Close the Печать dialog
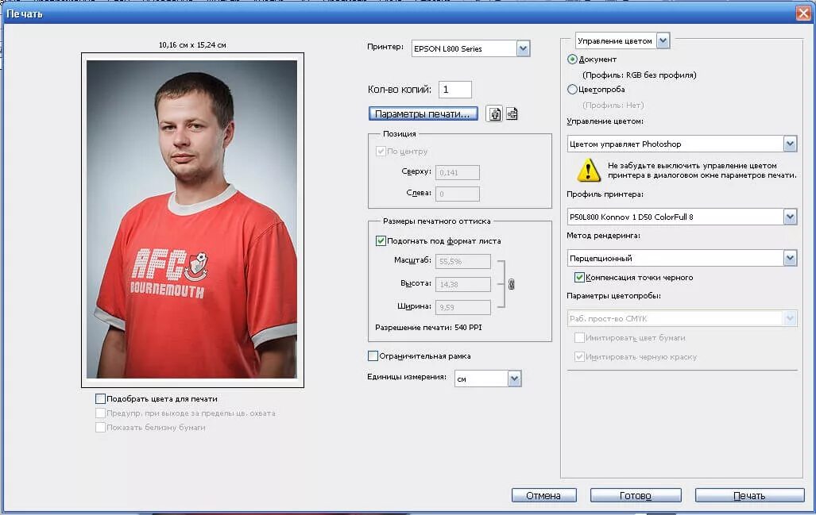 [803, 13]
